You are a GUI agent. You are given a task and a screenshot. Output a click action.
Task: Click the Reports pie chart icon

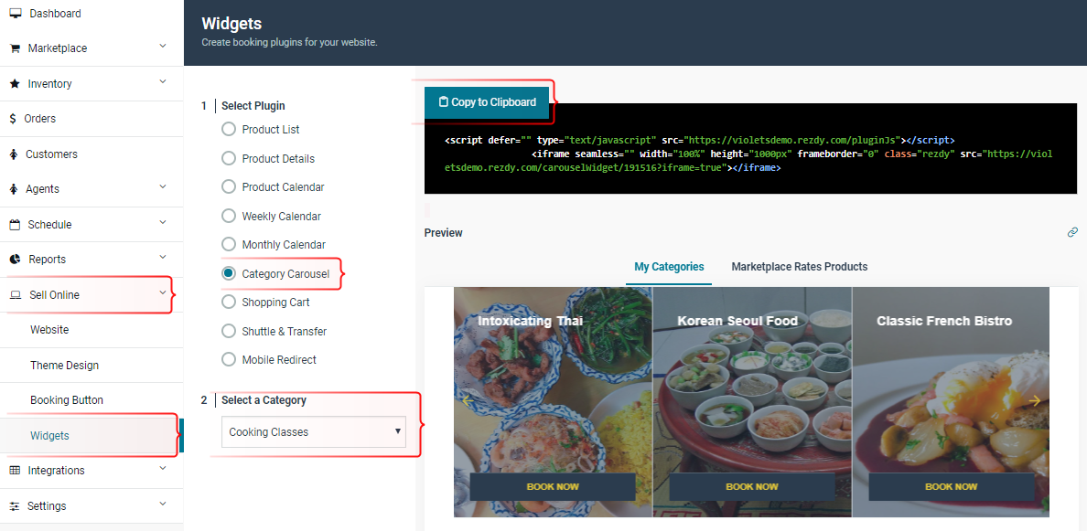point(15,260)
